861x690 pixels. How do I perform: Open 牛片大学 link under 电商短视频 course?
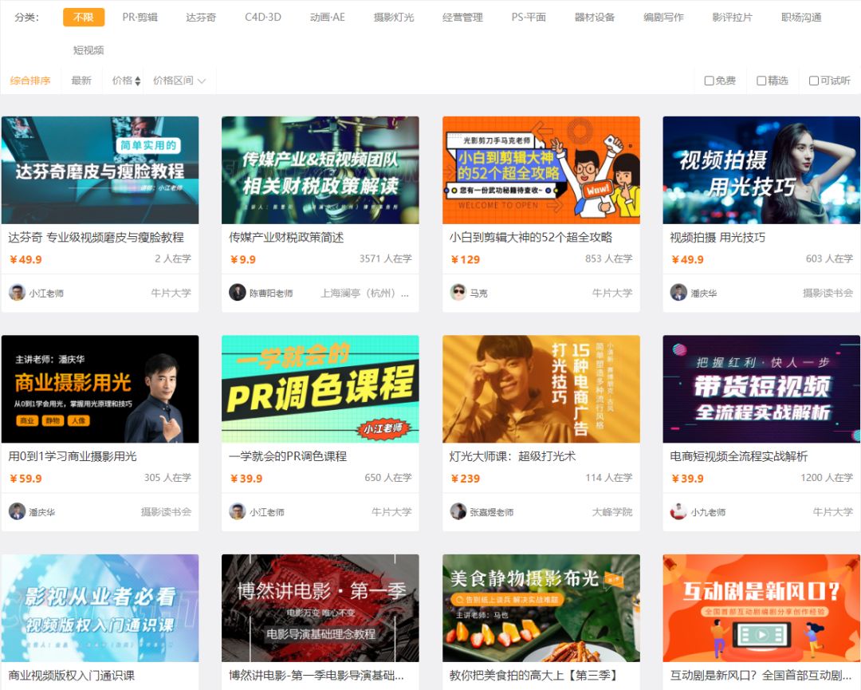[x=832, y=511]
